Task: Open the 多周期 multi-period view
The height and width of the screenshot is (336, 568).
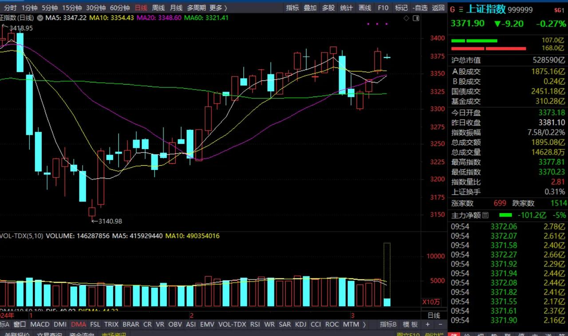Action: [x=197, y=8]
